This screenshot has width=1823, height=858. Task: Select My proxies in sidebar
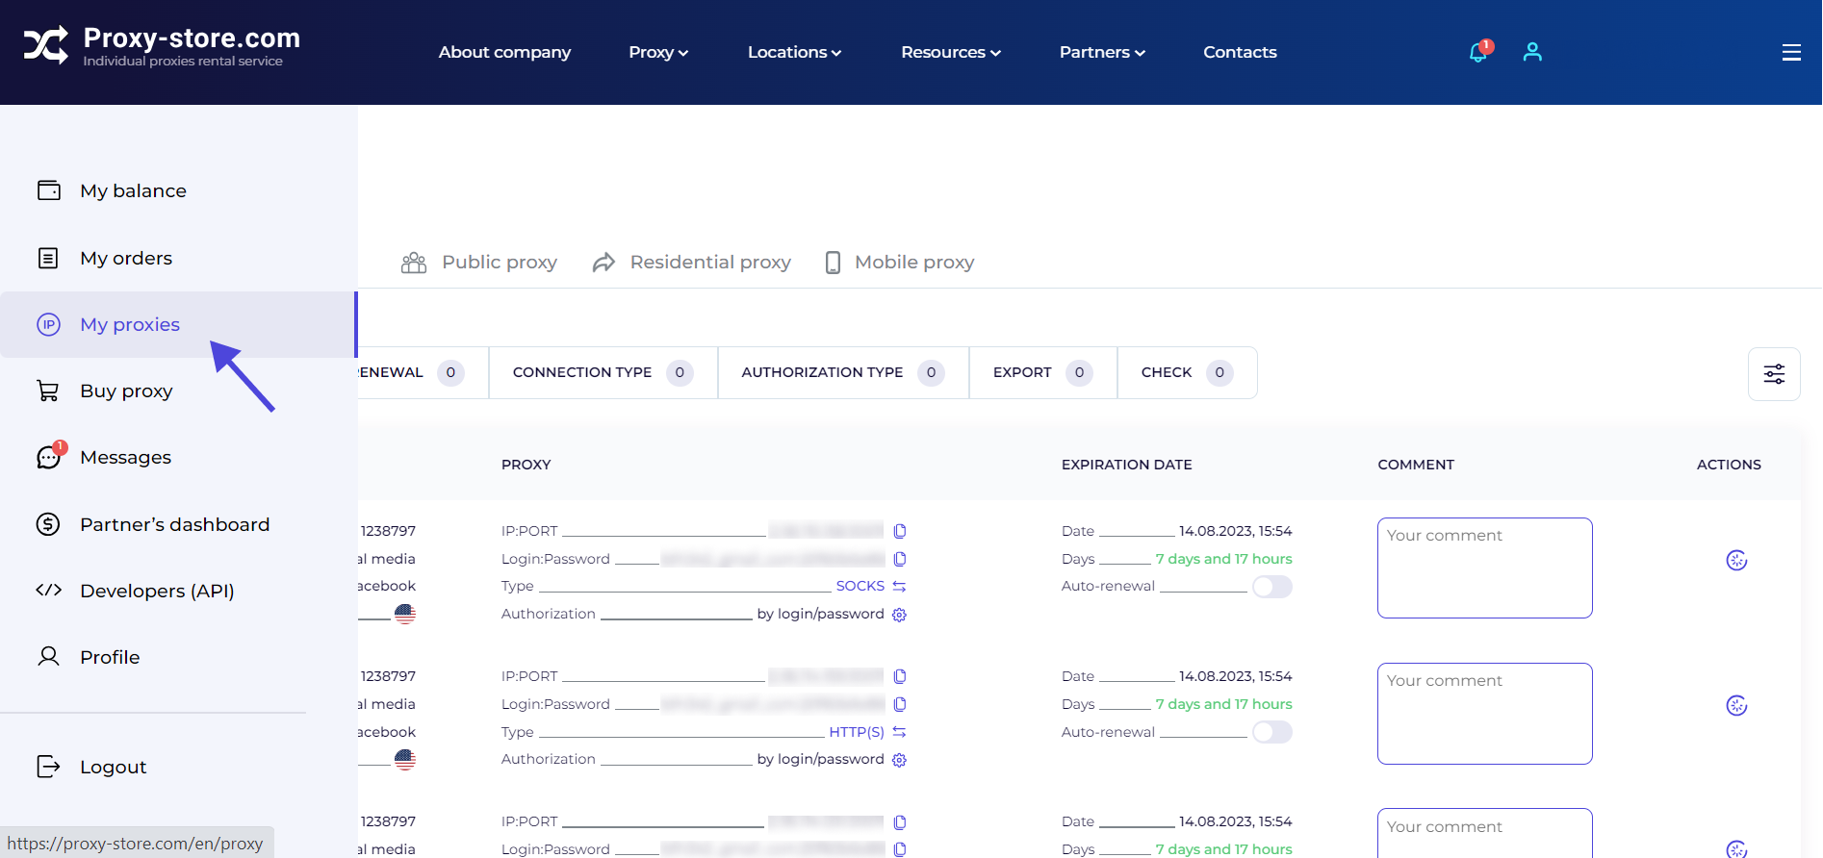tap(178, 324)
